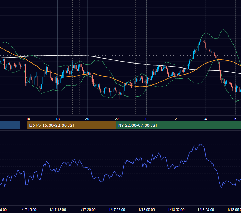Click hour label 0 on the upper time axis
The width and height of the screenshot is (241, 213).
pyautogui.click(x=146, y=119)
